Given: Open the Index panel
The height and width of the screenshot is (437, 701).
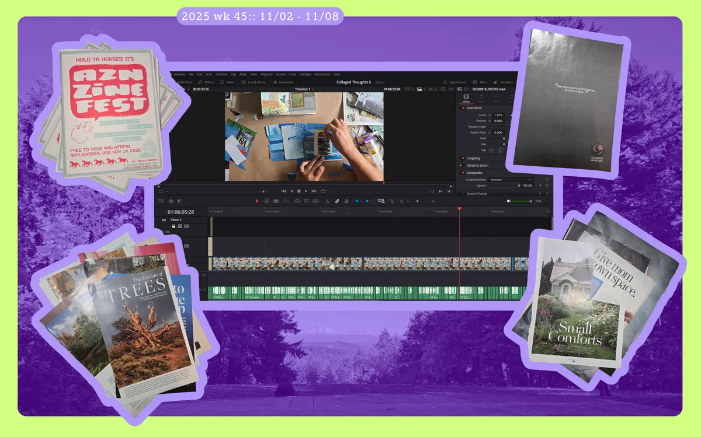Looking at the screenshot, I should (229, 82).
